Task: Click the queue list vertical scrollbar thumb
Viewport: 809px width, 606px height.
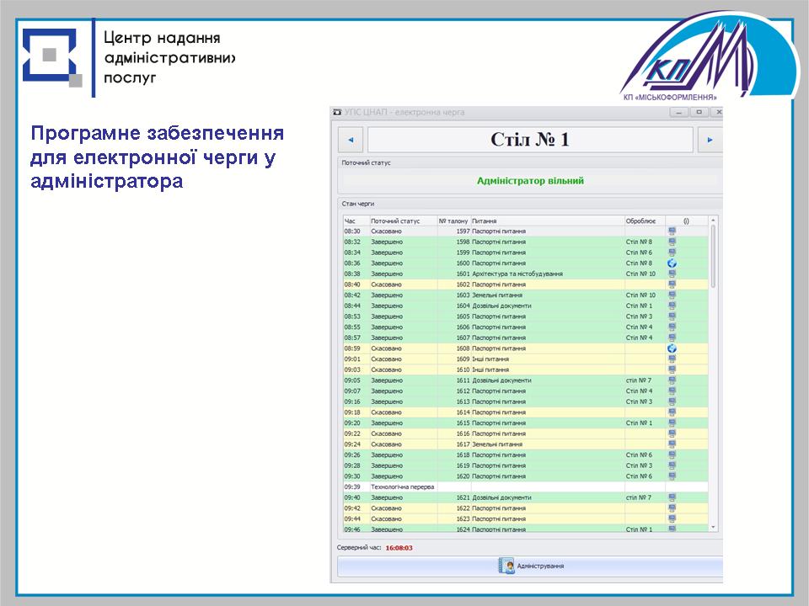Action: pyautogui.click(x=714, y=257)
